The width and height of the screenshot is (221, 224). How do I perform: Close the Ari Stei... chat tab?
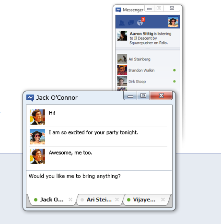[117, 200]
